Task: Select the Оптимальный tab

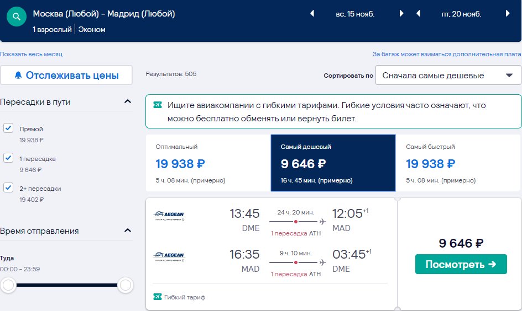Action: click(208, 163)
